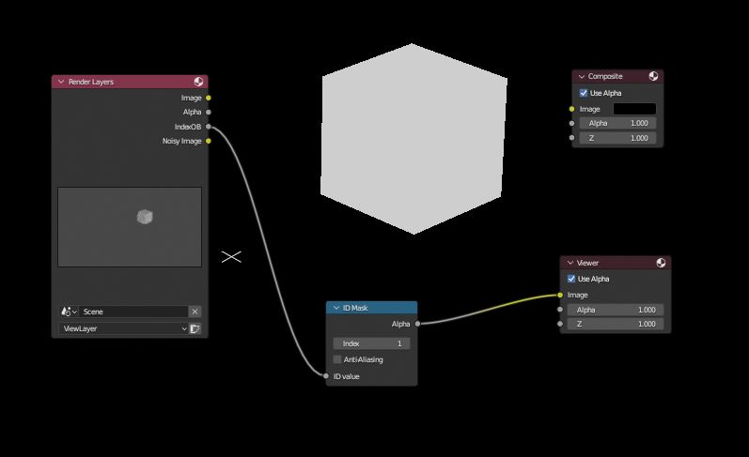Screen dimensions: 749x457
Task: Collapse the Render Layers node
Action: click(x=61, y=83)
